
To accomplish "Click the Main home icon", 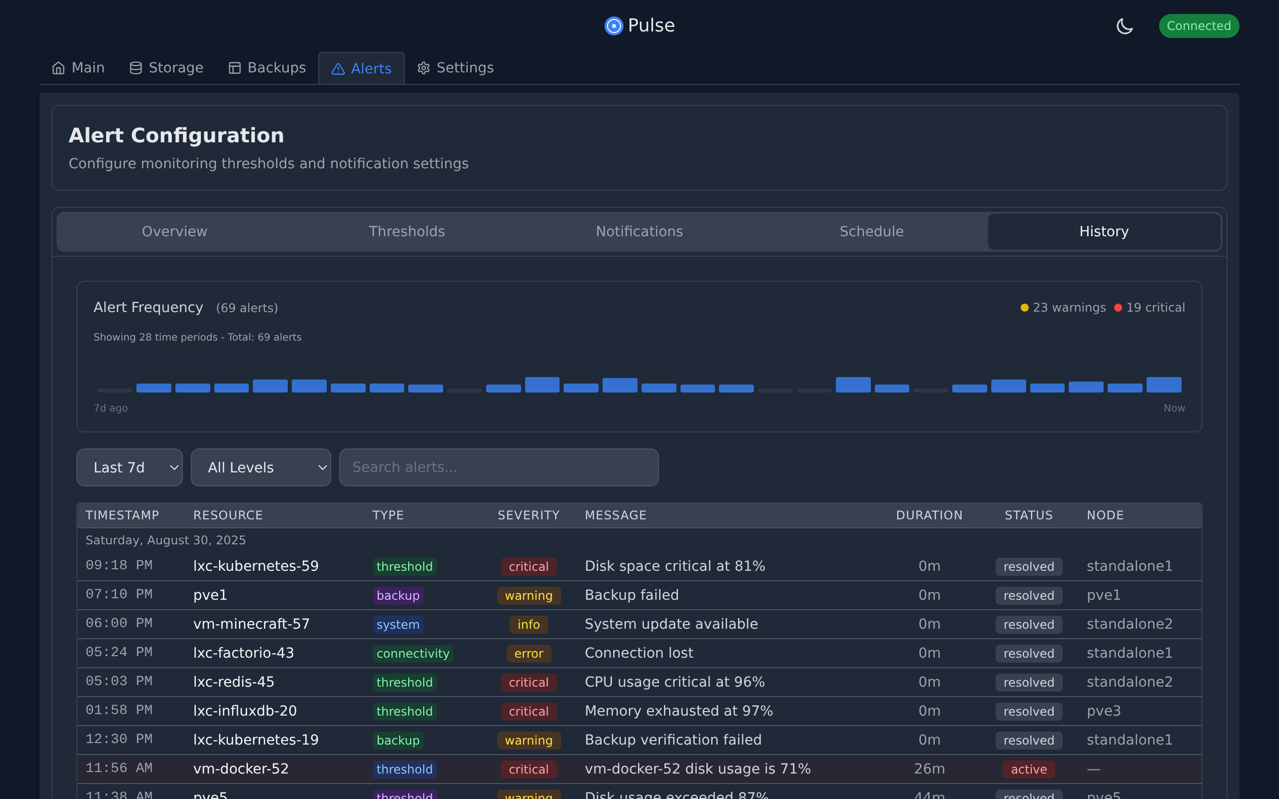I will [58, 68].
